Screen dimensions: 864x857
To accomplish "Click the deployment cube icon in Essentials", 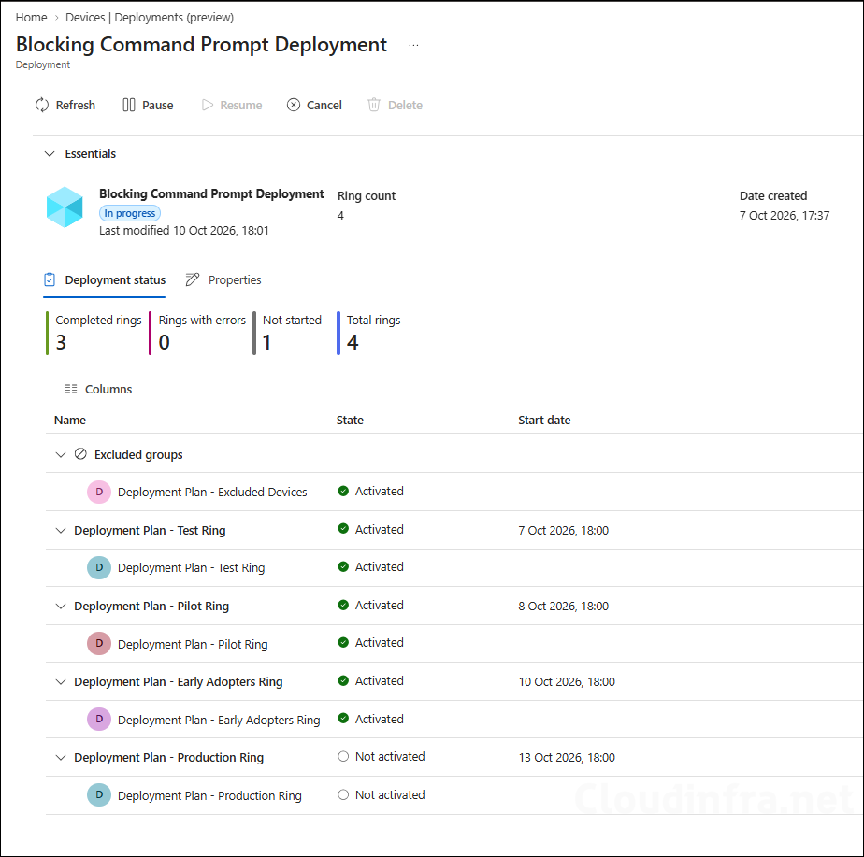I will (65, 207).
